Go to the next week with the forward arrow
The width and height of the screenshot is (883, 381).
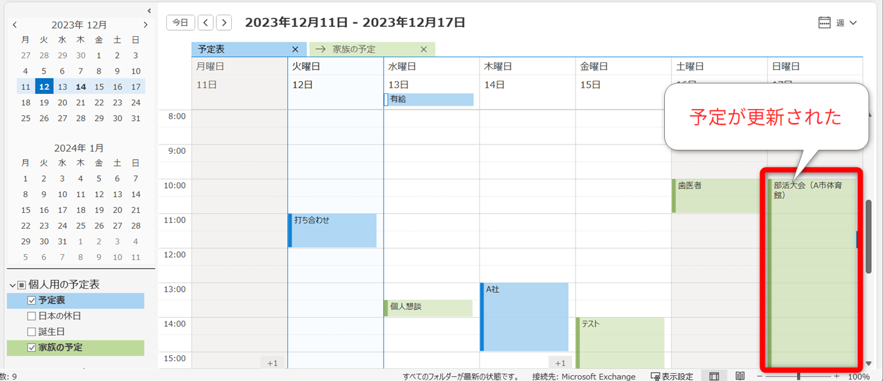(224, 22)
